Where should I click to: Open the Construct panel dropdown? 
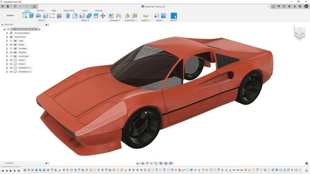pos(130,20)
